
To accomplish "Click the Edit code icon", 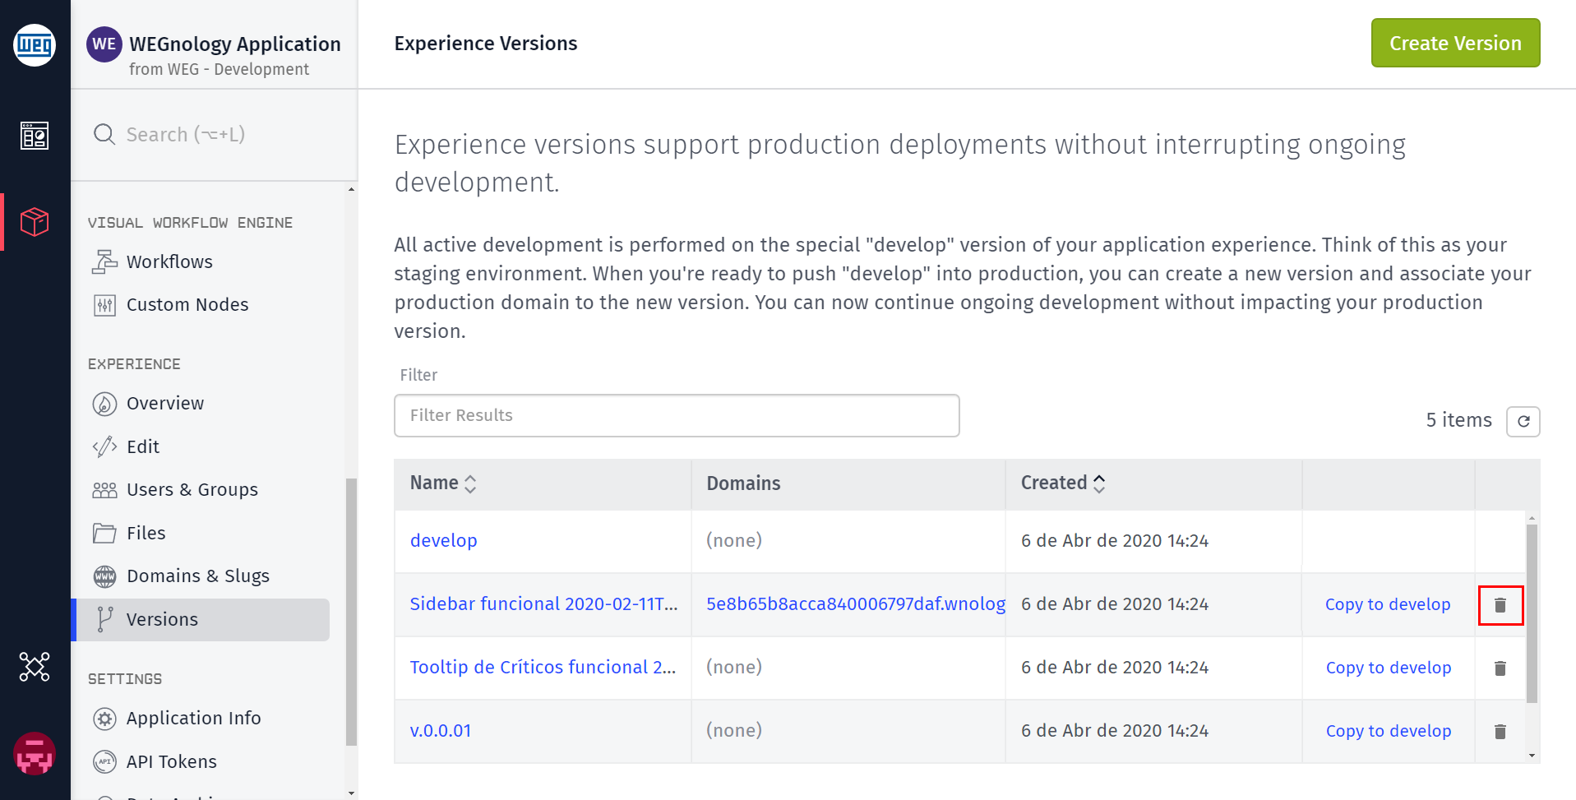I will click(104, 447).
